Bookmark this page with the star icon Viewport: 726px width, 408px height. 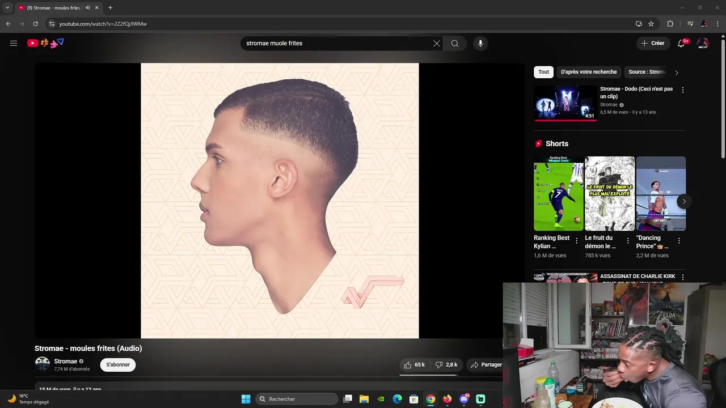[651, 24]
